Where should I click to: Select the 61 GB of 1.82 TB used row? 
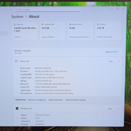(43, 81)
